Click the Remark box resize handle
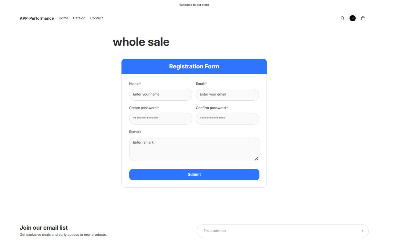 [257, 158]
